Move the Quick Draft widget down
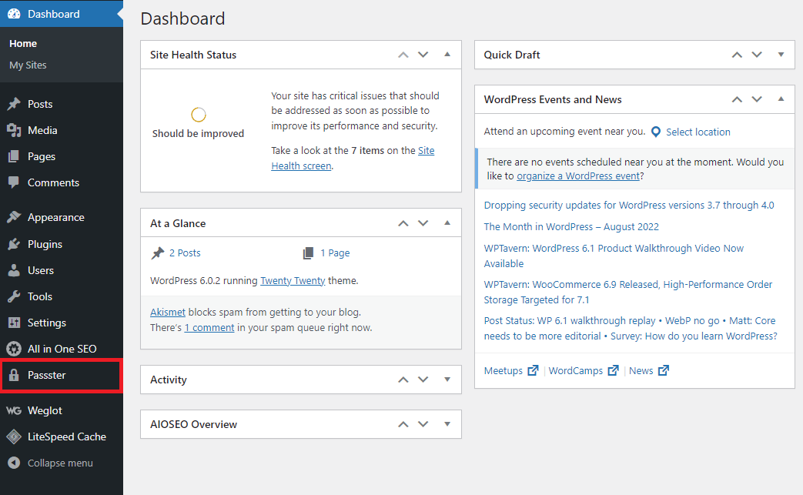Viewport: 803px width, 495px height. tap(757, 55)
